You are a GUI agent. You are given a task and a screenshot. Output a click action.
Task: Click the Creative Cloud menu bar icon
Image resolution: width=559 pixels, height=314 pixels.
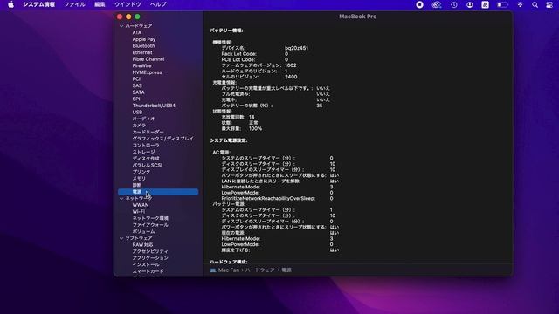437,4
